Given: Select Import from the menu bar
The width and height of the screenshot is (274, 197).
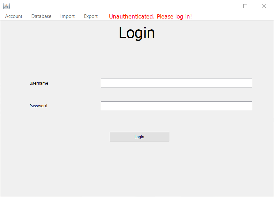Looking at the screenshot, I should [x=67, y=16].
